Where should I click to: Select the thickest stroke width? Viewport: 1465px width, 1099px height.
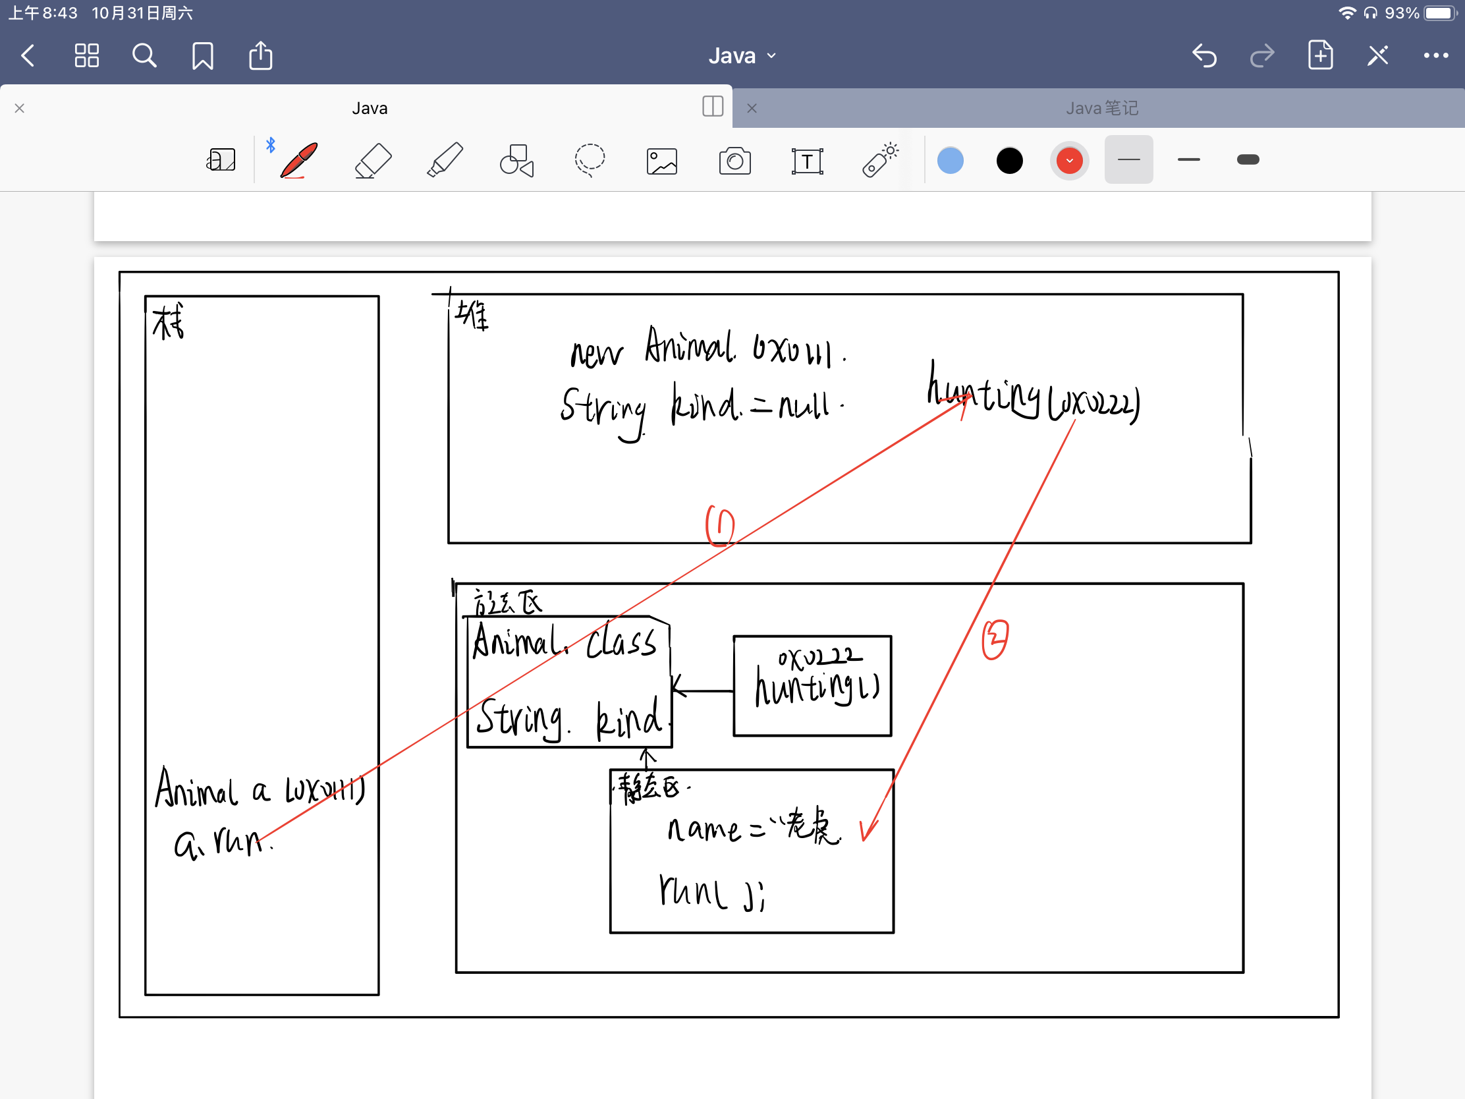pyautogui.click(x=1248, y=159)
